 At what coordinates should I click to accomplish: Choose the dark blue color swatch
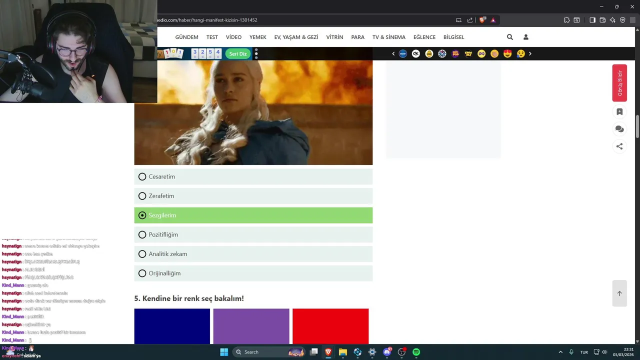[x=172, y=326]
